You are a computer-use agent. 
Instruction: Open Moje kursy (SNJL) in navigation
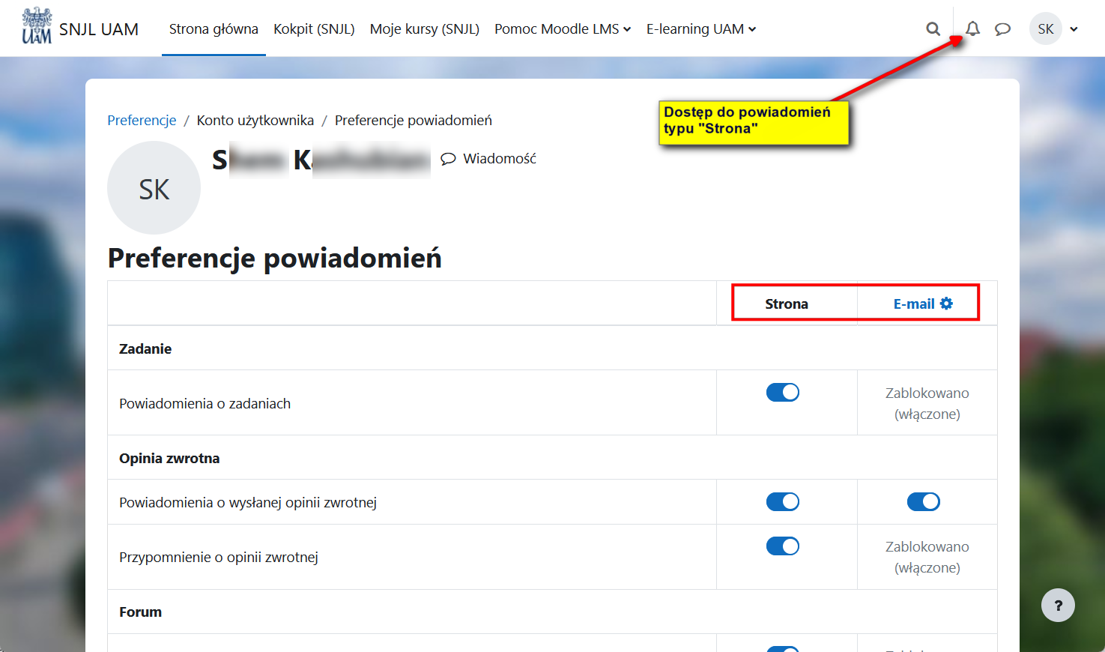(x=425, y=29)
